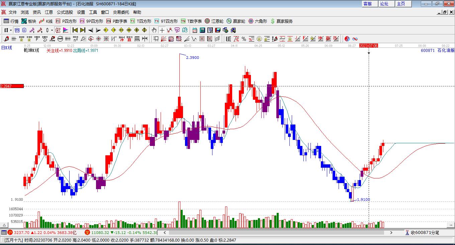Click the red pencil drawing tool icon

point(6,39)
